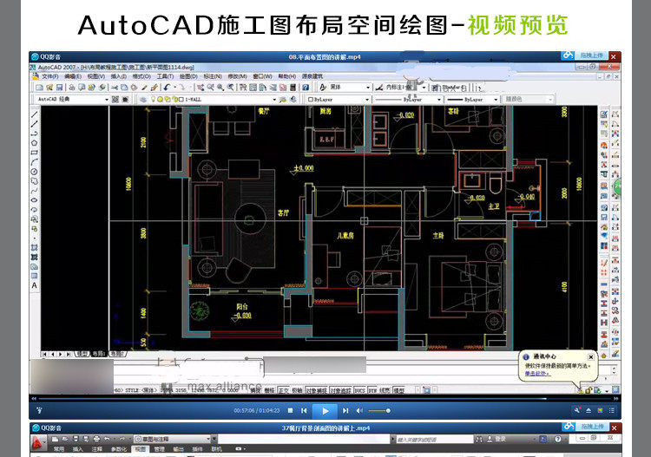Open 草图与注释 workspace dropdown in lower window
The height and width of the screenshot is (457, 651).
pos(173,439)
